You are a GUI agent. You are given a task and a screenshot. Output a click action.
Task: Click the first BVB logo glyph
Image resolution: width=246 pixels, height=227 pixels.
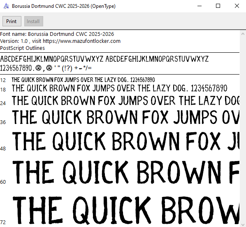(x=38, y=68)
